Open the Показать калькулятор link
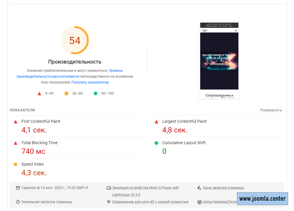This screenshot has width=294, height=211. [90, 82]
